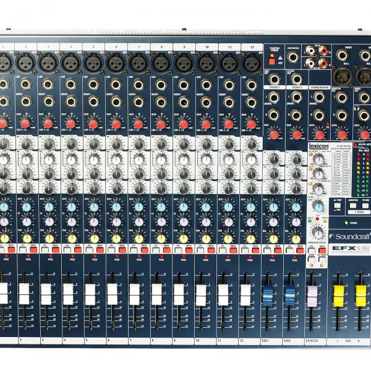This screenshot has height=371, width=371.
Task: Click the red GAIN knob on Stereo 1
Action: pyautogui.click(x=274, y=135)
